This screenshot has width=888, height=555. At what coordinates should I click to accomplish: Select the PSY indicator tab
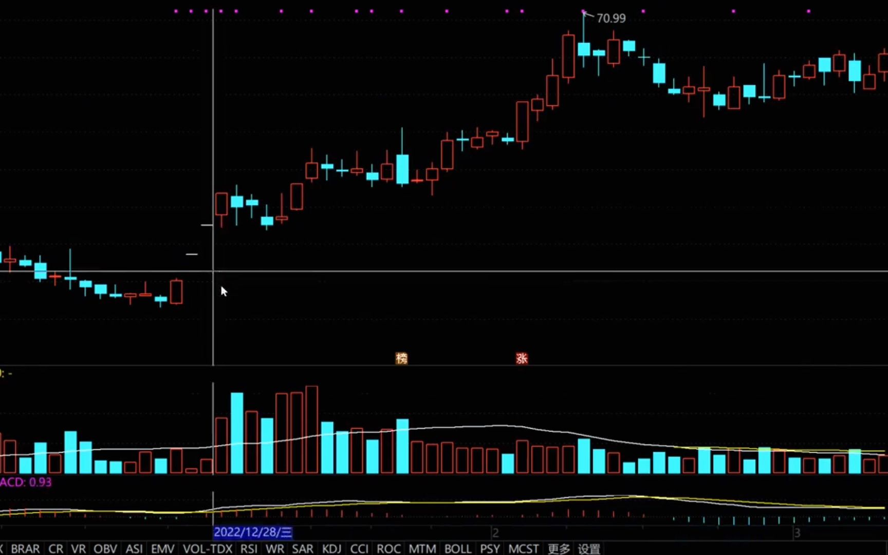click(x=490, y=549)
